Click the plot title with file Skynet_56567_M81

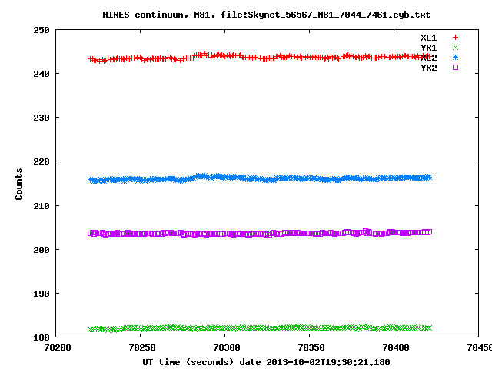[267, 15]
